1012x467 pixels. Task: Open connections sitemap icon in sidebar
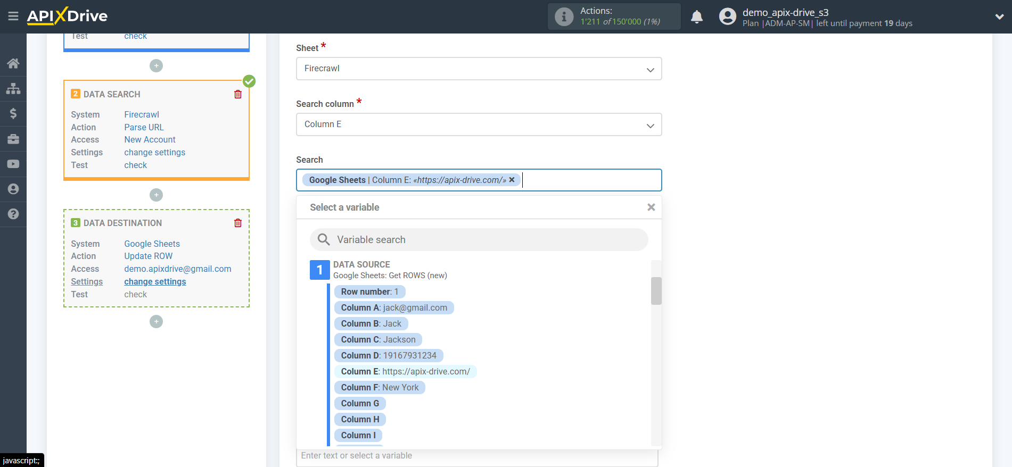13,88
